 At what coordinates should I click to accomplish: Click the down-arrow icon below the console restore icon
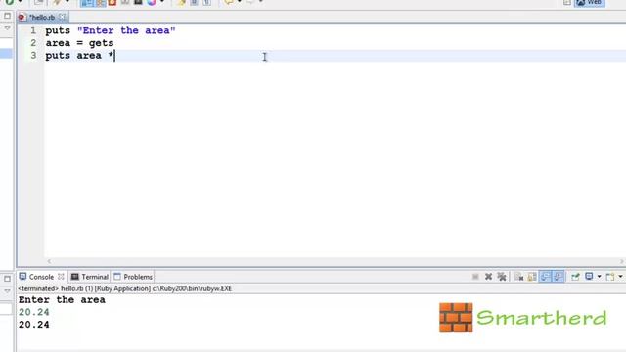[7, 291]
